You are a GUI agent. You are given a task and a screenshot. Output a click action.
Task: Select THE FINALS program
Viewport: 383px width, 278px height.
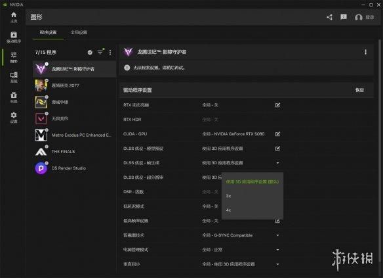[75, 151]
